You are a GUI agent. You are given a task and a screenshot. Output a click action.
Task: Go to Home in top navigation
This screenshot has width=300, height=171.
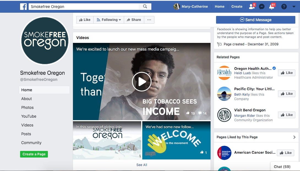pos(219,7)
